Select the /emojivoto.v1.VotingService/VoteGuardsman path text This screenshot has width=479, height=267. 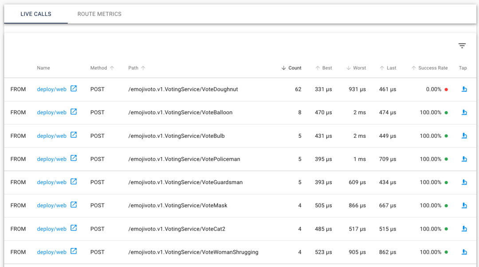[185, 182]
